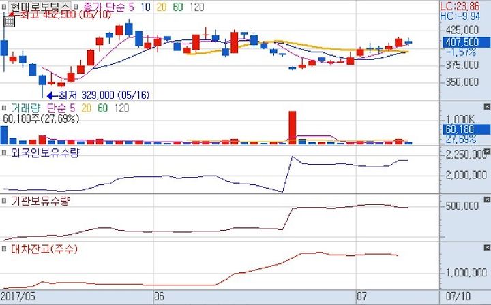Select the 10-day price moving average label
This screenshot has height=305, width=491.
(x=145, y=7)
